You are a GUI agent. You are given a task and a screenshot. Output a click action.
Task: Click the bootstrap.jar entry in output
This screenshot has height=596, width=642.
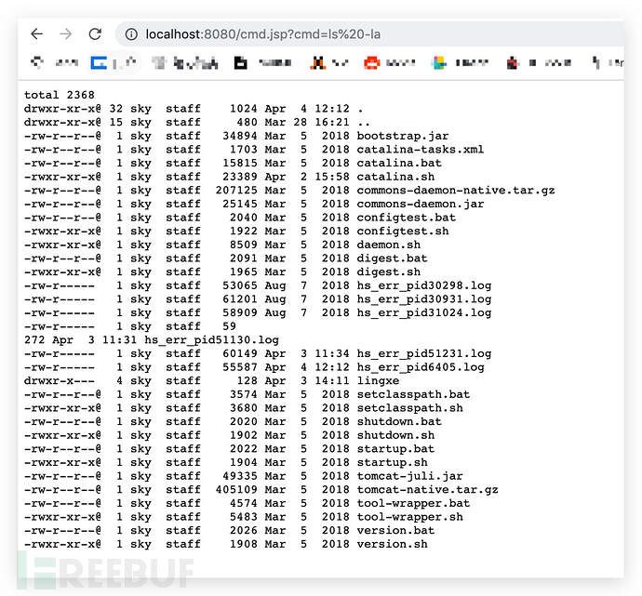[403, 136]
